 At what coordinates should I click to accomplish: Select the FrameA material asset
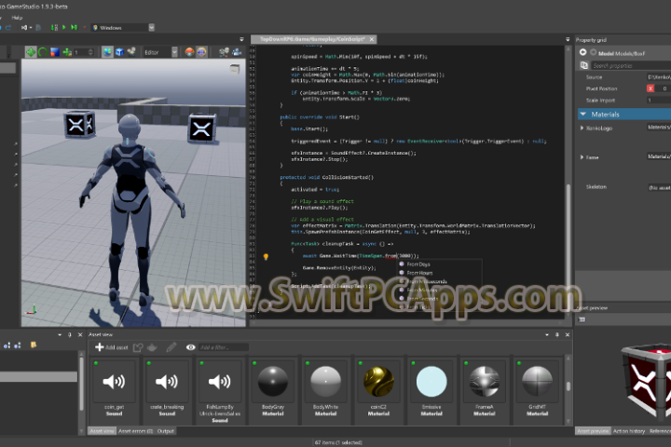click(484, 391)
